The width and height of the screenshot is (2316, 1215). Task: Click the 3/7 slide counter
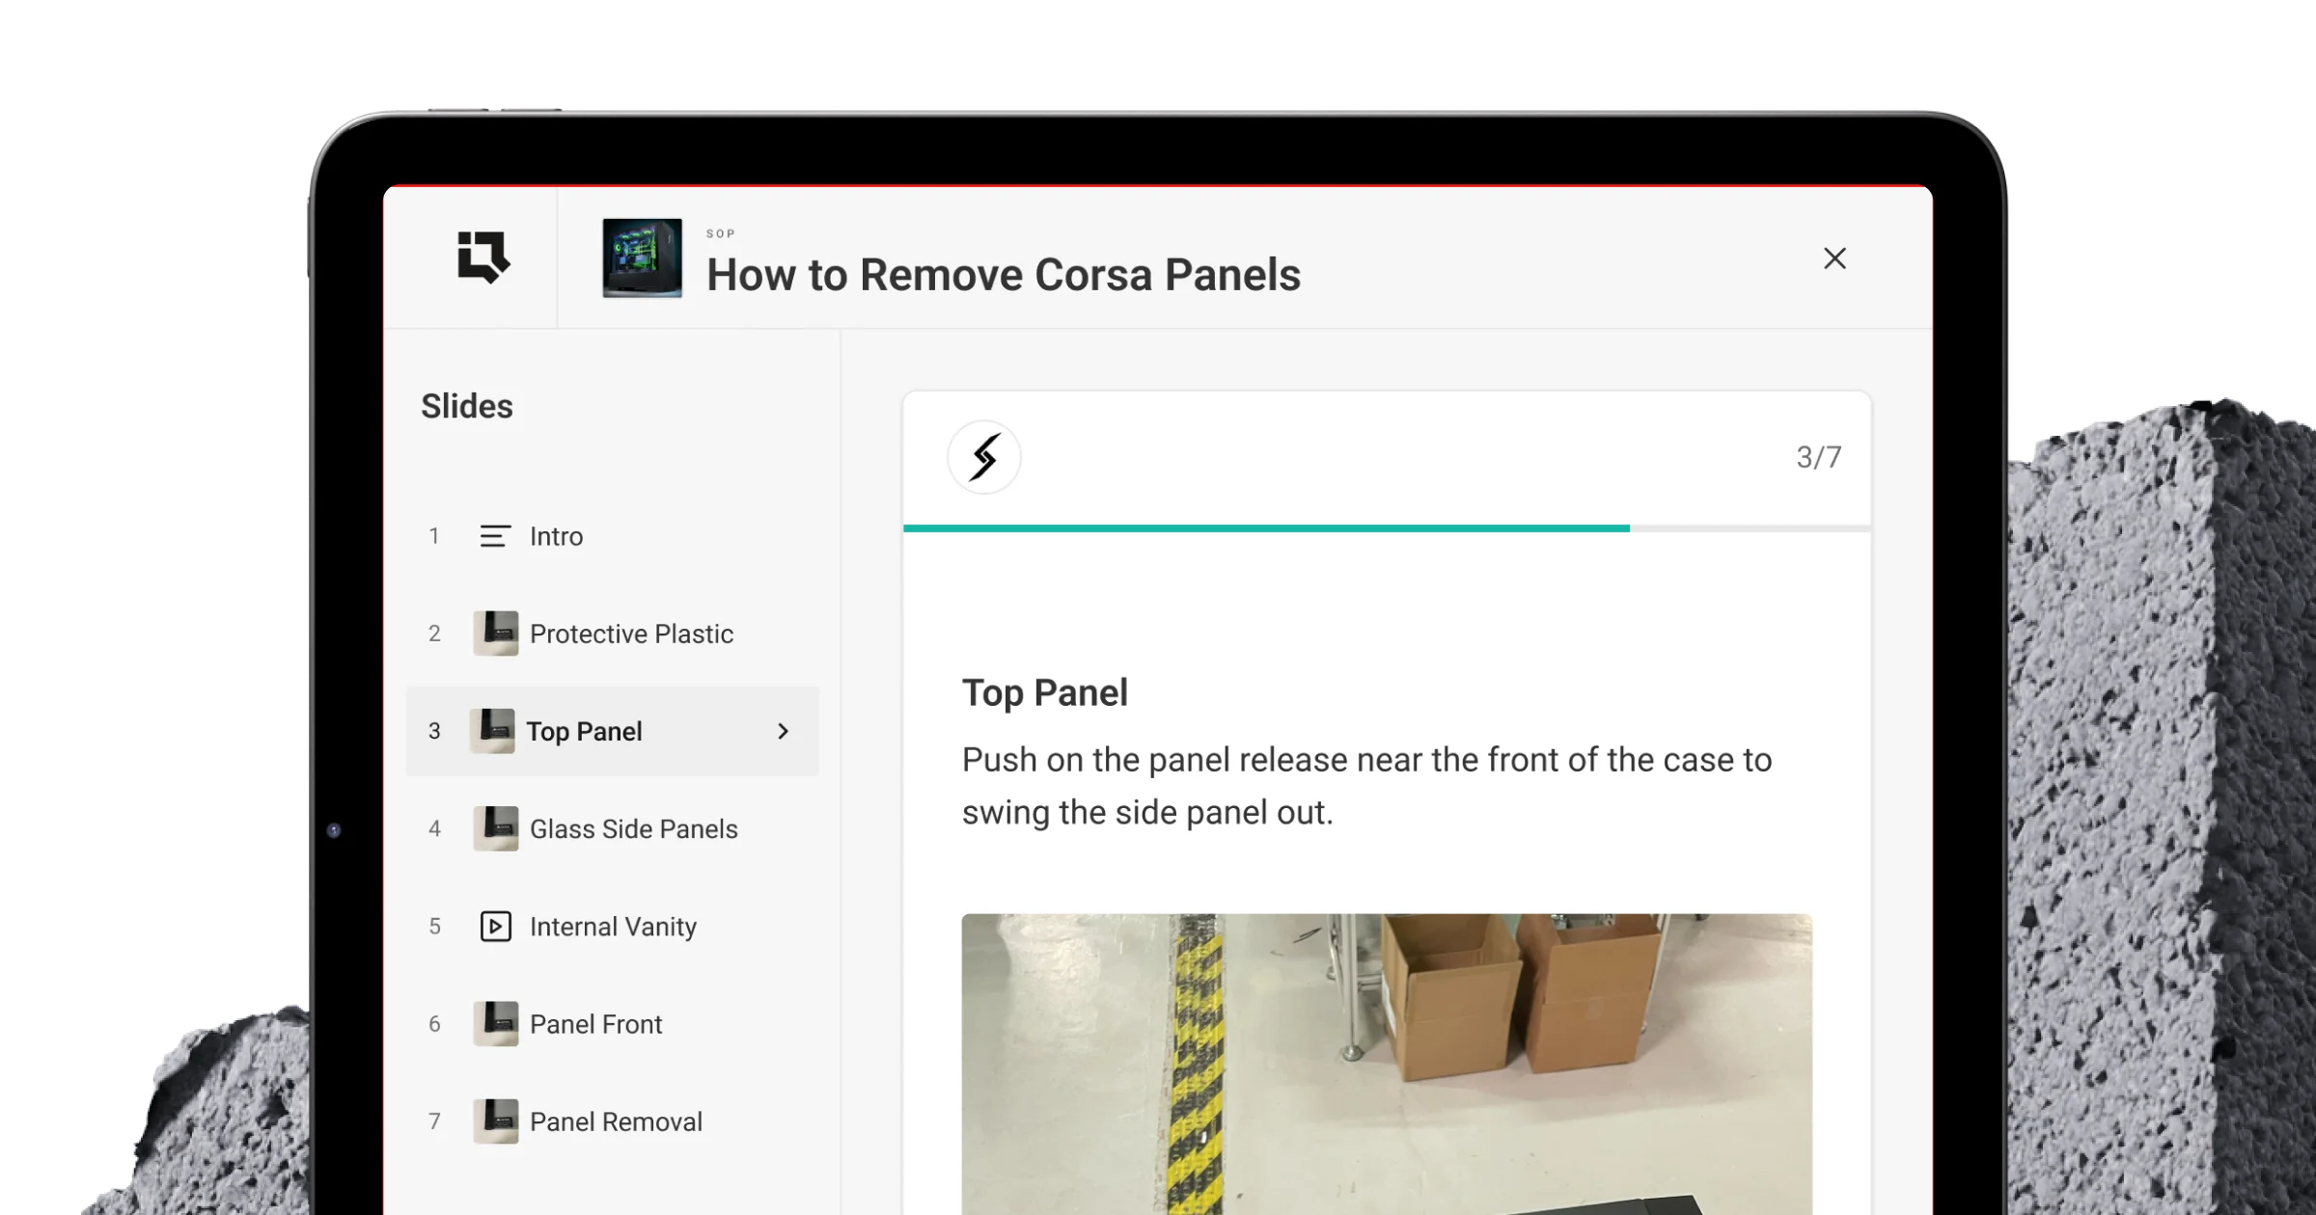click(1819, 457)
